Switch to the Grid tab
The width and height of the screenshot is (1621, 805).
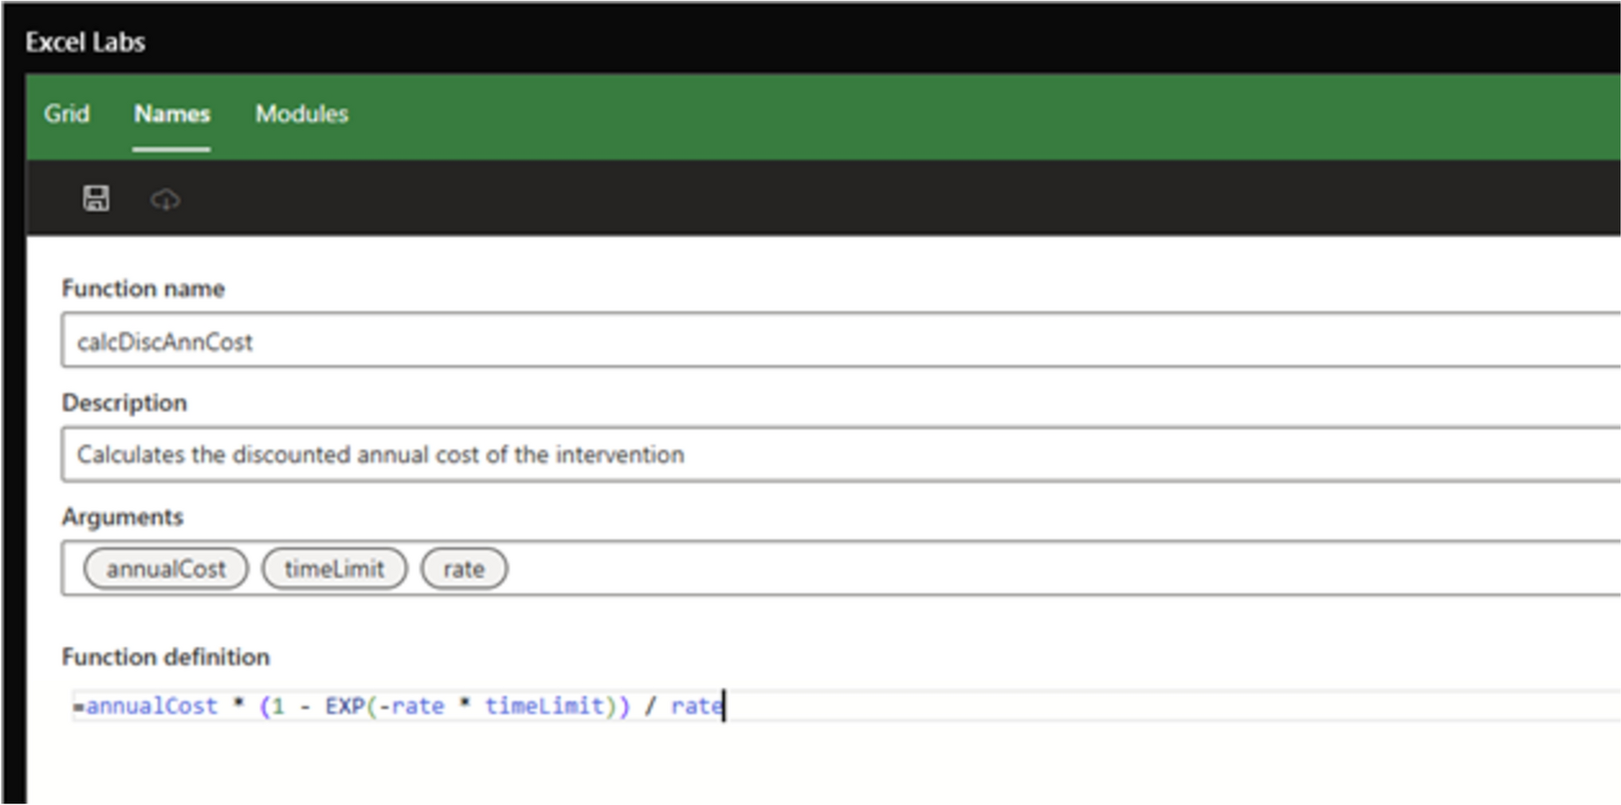[67, 114]
